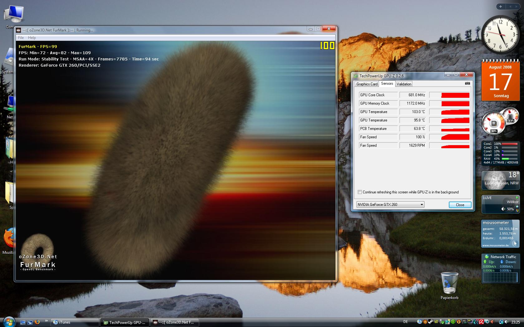Click the Steam tray icon
Viewport: 524px width, 327px height.
click(x=430, y=322)
